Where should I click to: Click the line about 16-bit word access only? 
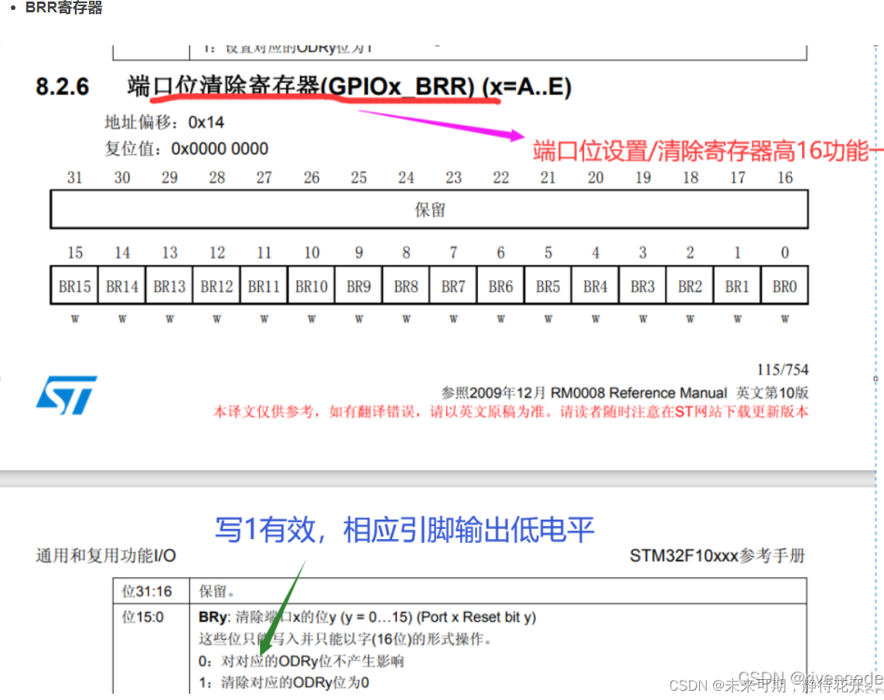346,639
